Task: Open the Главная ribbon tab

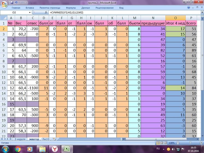Action: tap(16, 8)
